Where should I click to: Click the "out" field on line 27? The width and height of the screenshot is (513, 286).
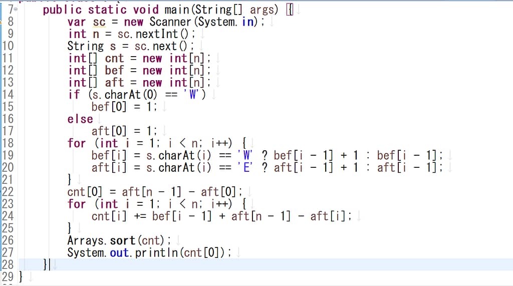[x=119, y=253]
